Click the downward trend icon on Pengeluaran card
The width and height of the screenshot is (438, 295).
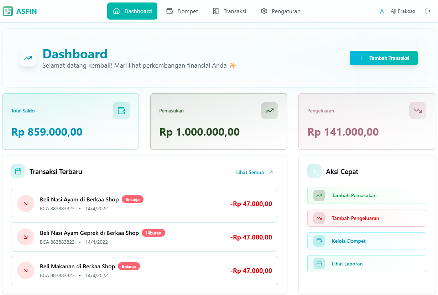[418, 111]
